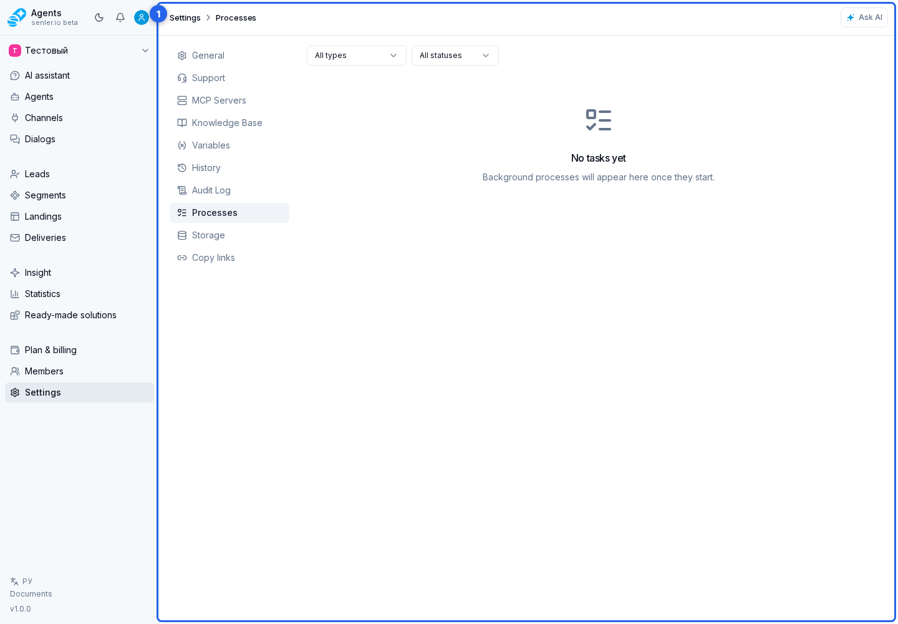Screen dimensions: 898x624
Task: Click Processes breadcrumb text
Action: click(x=236, y=17)
